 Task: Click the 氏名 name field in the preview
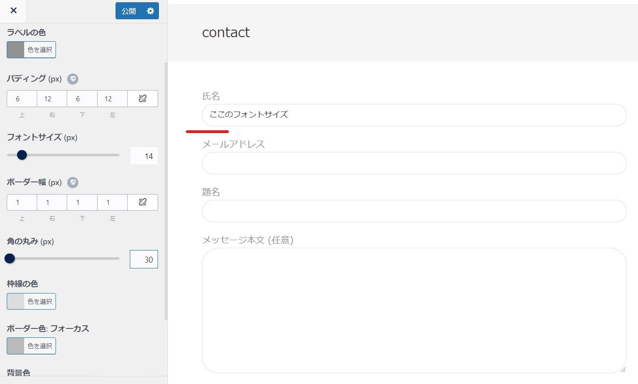(414, 115)
